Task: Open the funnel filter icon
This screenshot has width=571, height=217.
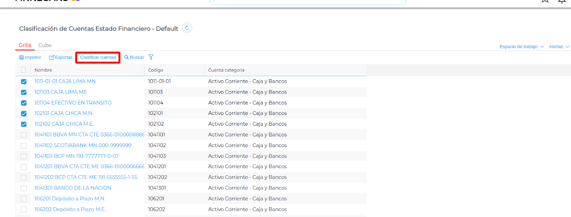Action: click(151, 57)
